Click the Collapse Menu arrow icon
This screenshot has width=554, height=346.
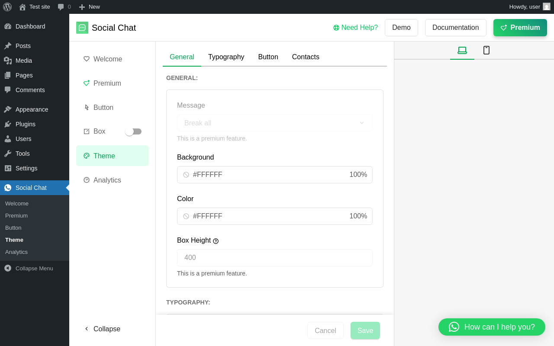tap(8, 268)
